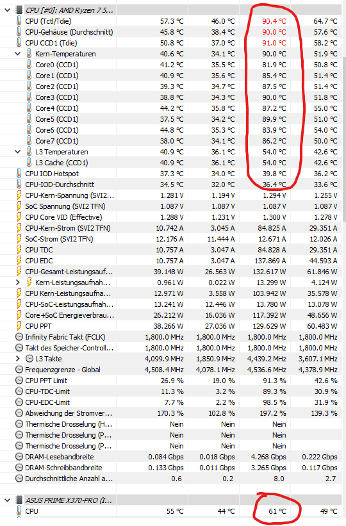Click the chip icon of ASUS PRIME X370-PRO header

(x=19, y=500)
